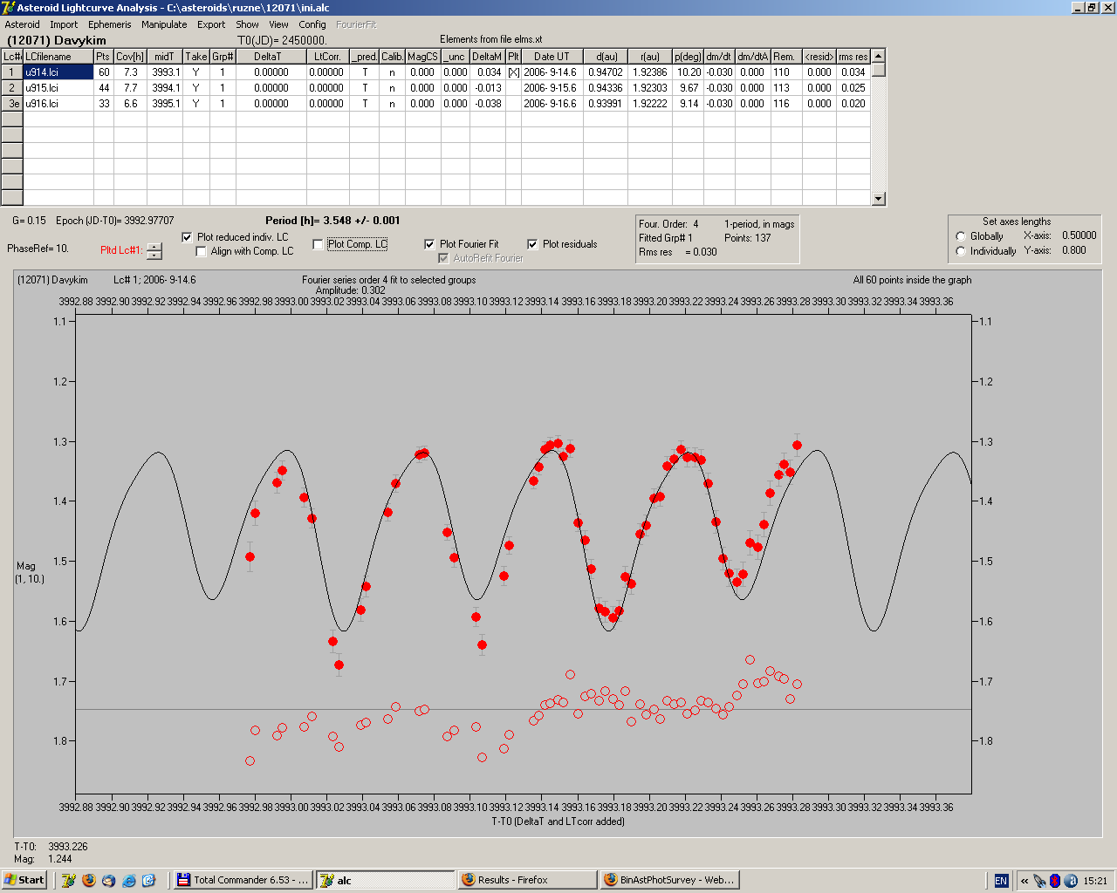
Task: Click the 'Date UT' column header
Action: [x=552, y=57]
